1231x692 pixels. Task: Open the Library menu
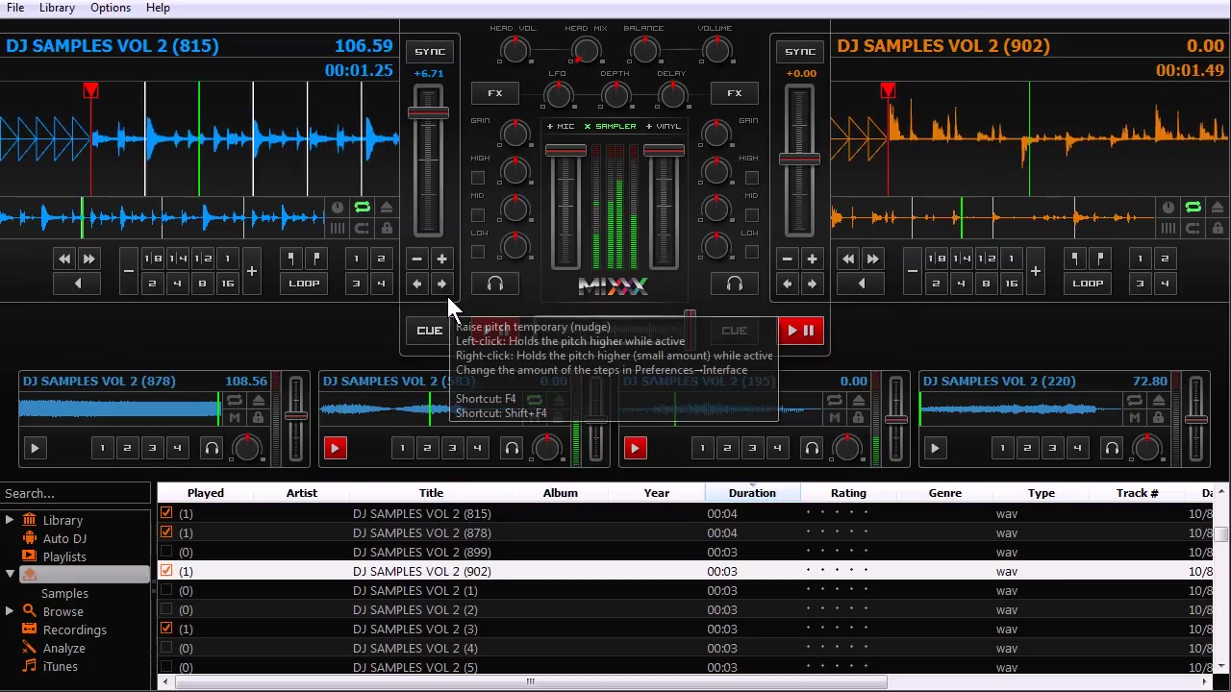point(57,8)
